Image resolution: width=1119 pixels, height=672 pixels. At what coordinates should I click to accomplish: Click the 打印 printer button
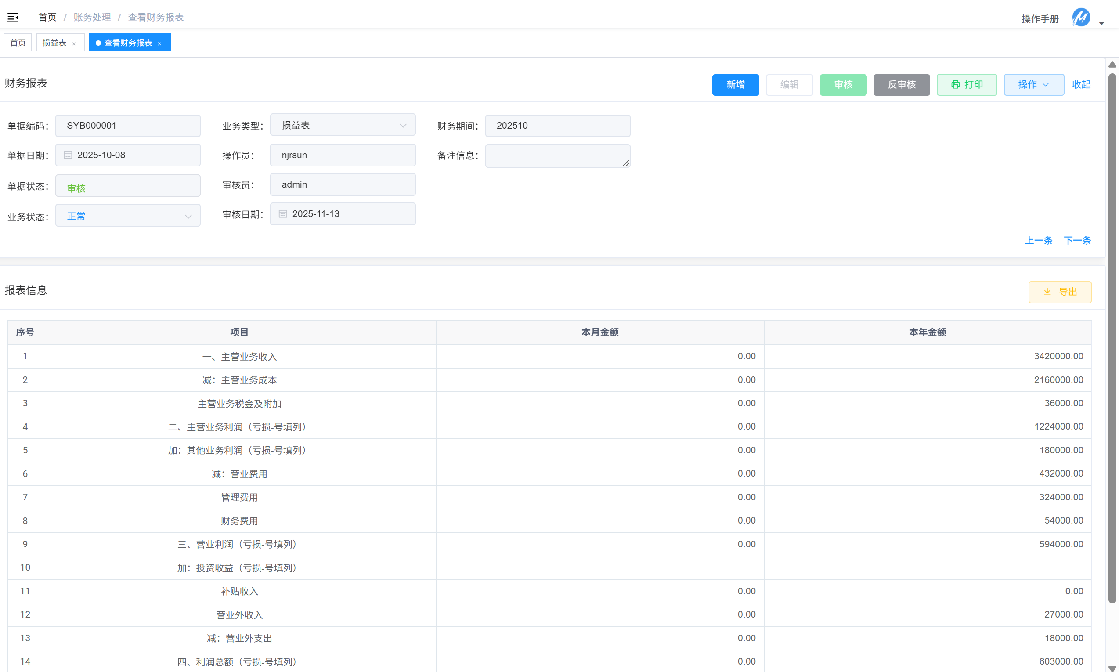[x=967, y=85]
